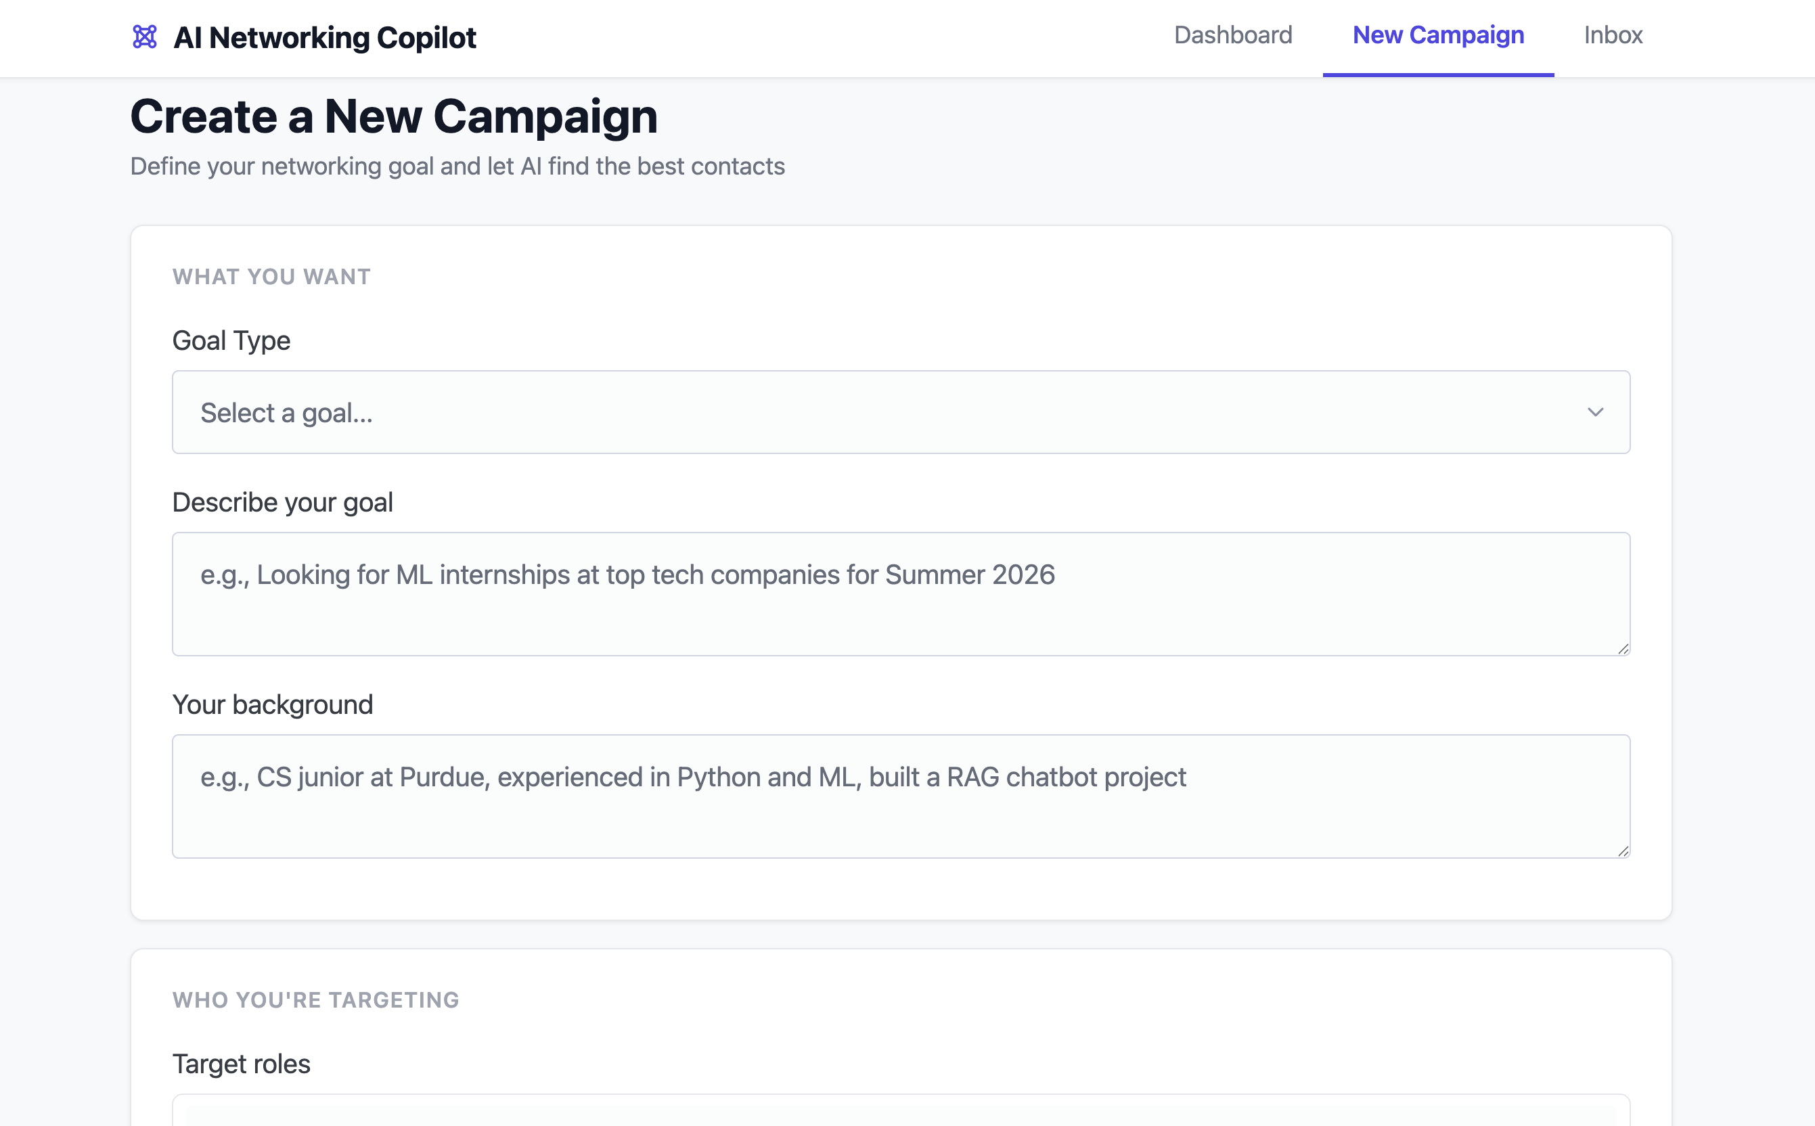
Task: Click the WHAT YOU WANT section header
Action: coord(271,276)
